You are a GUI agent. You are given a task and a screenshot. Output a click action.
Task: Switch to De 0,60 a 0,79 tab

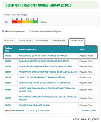click(x=59, y=41)
